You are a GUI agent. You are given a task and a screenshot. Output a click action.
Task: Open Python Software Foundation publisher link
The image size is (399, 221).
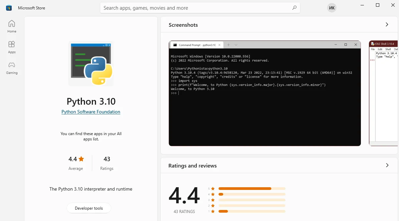click(x=91, y=112)
